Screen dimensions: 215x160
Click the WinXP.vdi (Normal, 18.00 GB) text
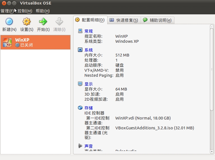(x=143, y=118)
